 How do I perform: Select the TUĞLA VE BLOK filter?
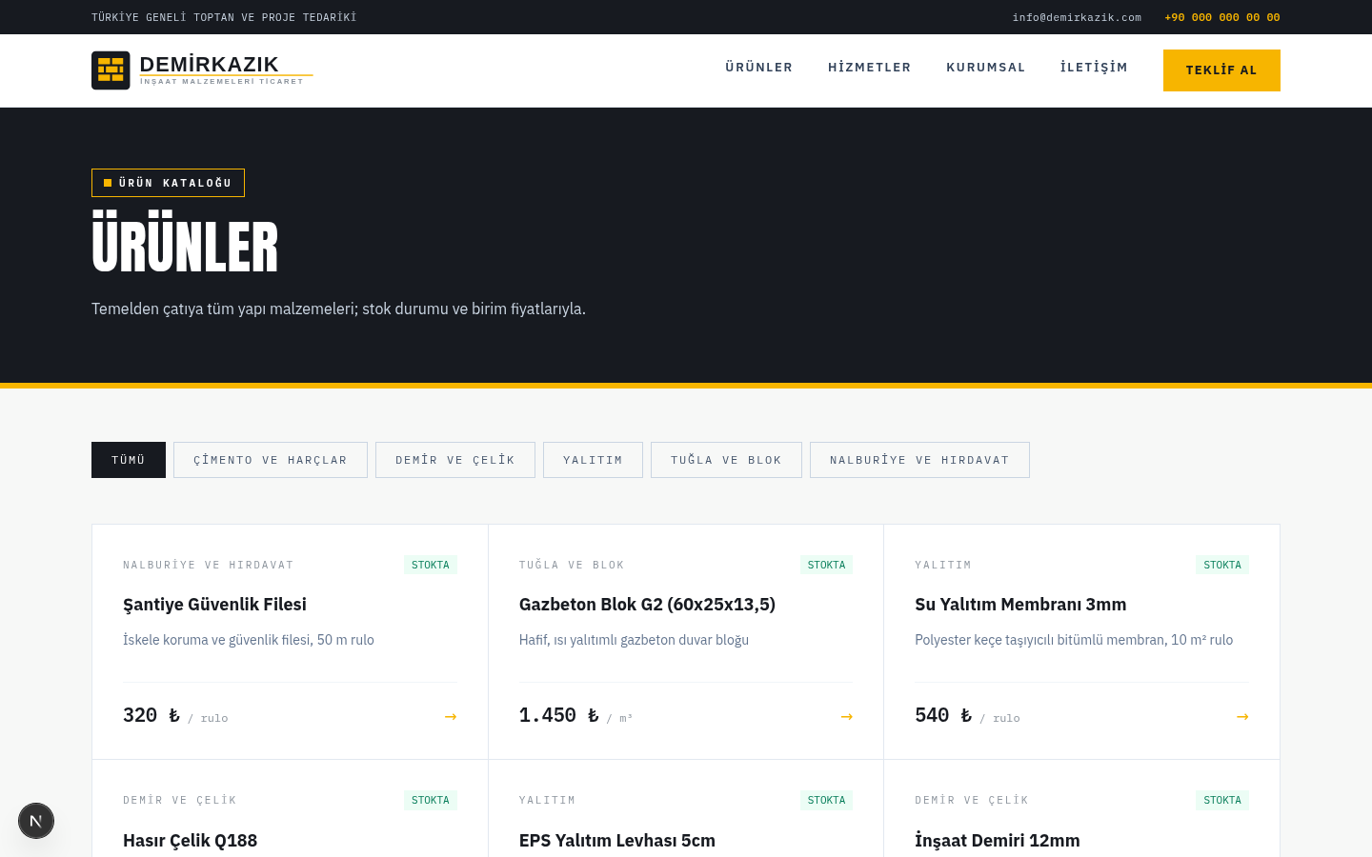(726, 460)
